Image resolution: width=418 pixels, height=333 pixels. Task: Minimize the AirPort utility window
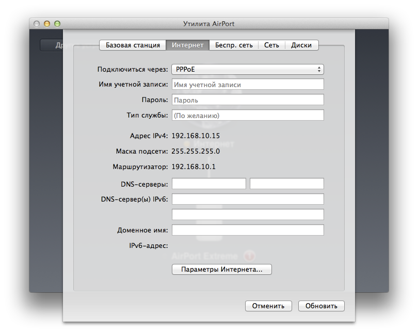coord(47,24)
